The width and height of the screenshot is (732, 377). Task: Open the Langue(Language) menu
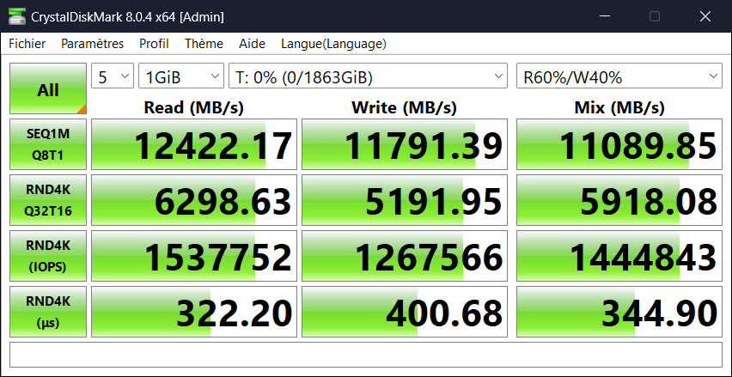pos(333,44)
